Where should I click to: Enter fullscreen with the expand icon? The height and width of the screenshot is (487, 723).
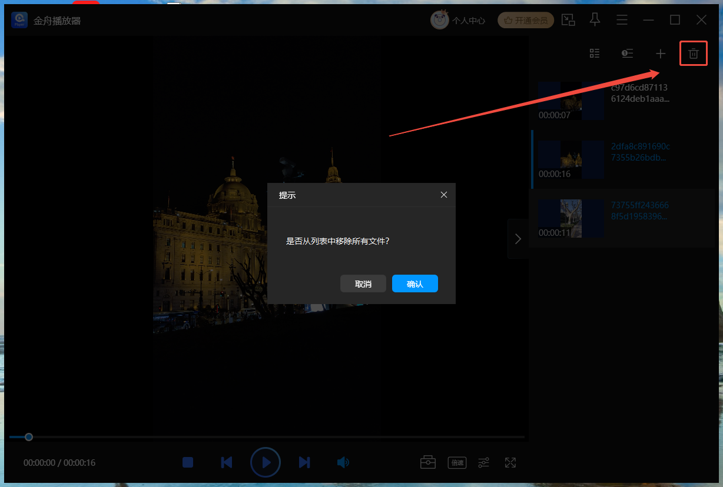click(510, 462)
